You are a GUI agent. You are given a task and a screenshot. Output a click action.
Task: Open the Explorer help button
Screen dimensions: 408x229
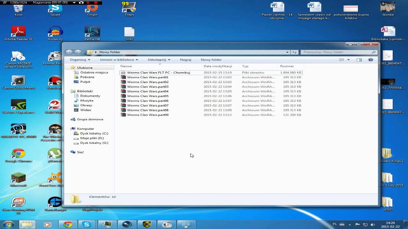[x=370, y=59]
